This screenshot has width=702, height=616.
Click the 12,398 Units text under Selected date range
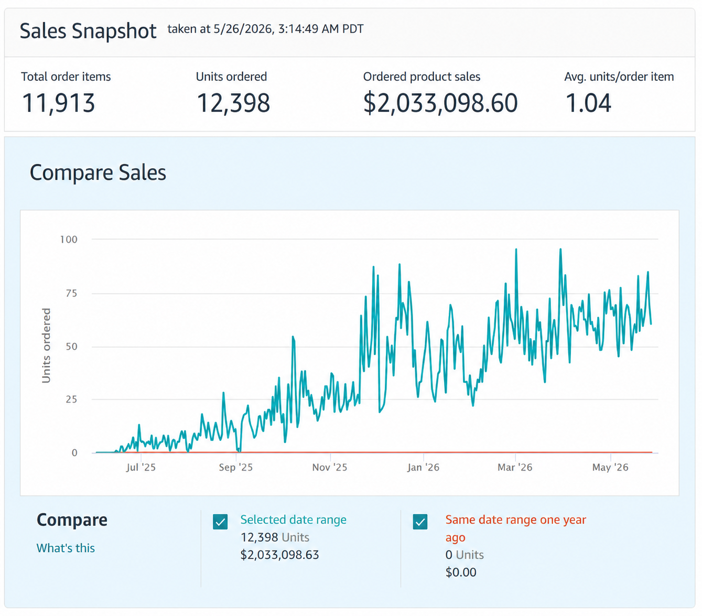275,537
